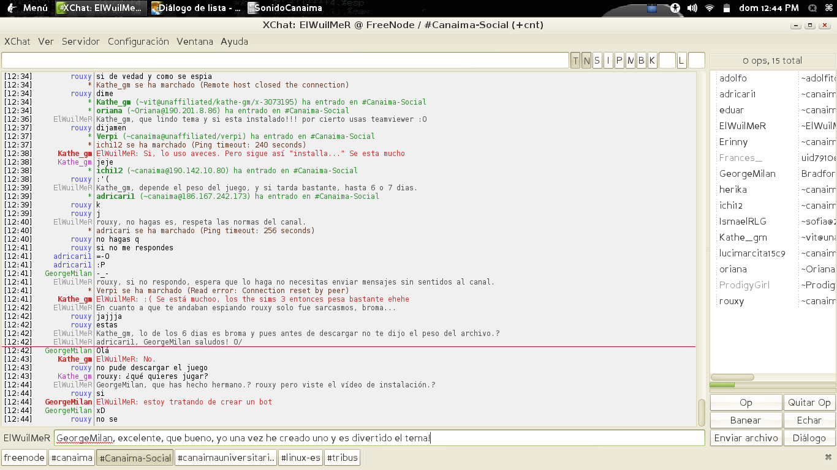This screenshot has width=837, height=470.
Task: Click the channel topic field
Action: (285, 61)
